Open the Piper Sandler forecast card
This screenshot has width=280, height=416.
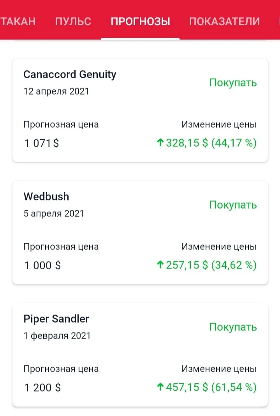point(140,355)
